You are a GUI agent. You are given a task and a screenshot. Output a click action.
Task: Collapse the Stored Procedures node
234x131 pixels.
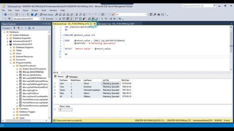(x=14, y=66)
